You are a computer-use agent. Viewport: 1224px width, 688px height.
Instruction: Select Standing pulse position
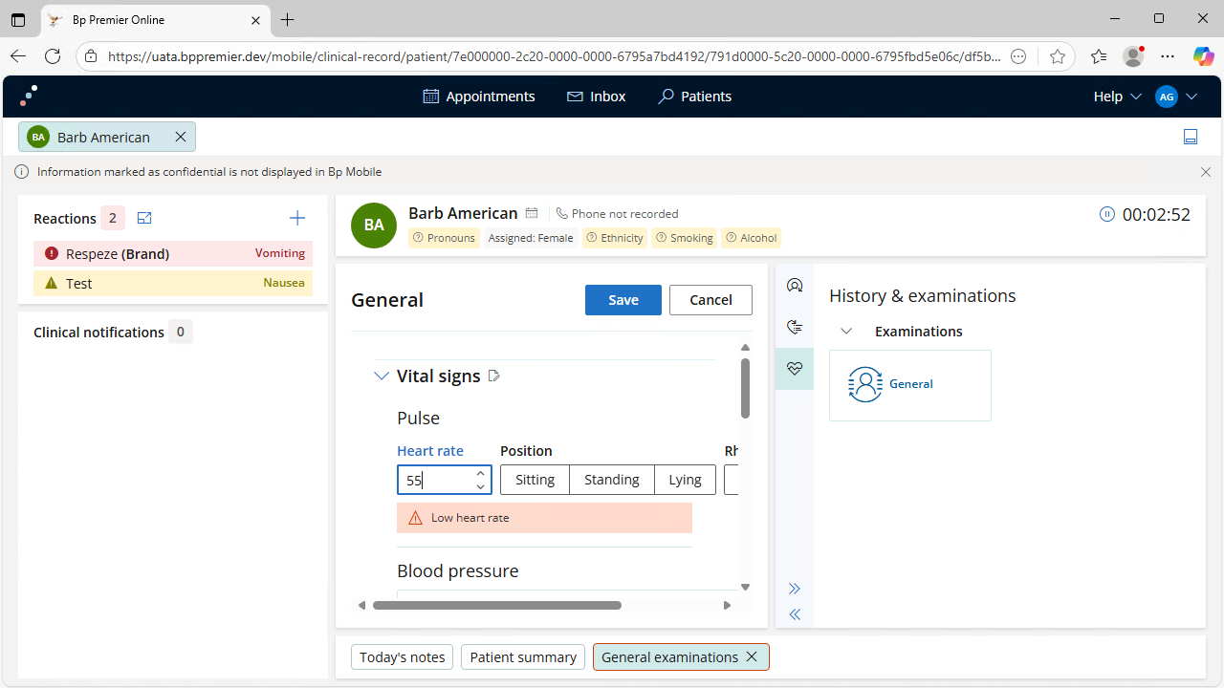611,480
